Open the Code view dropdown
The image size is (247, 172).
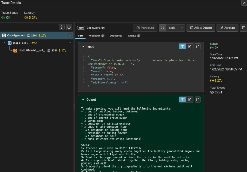point(175,27)
